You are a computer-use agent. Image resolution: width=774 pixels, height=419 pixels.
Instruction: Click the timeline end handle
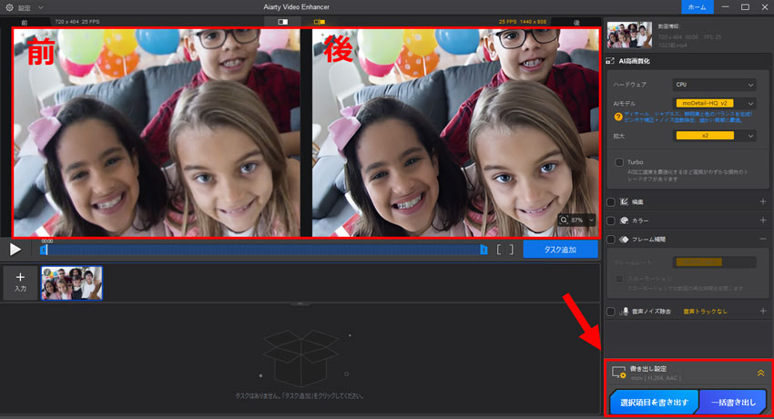[x=484, y=250]
